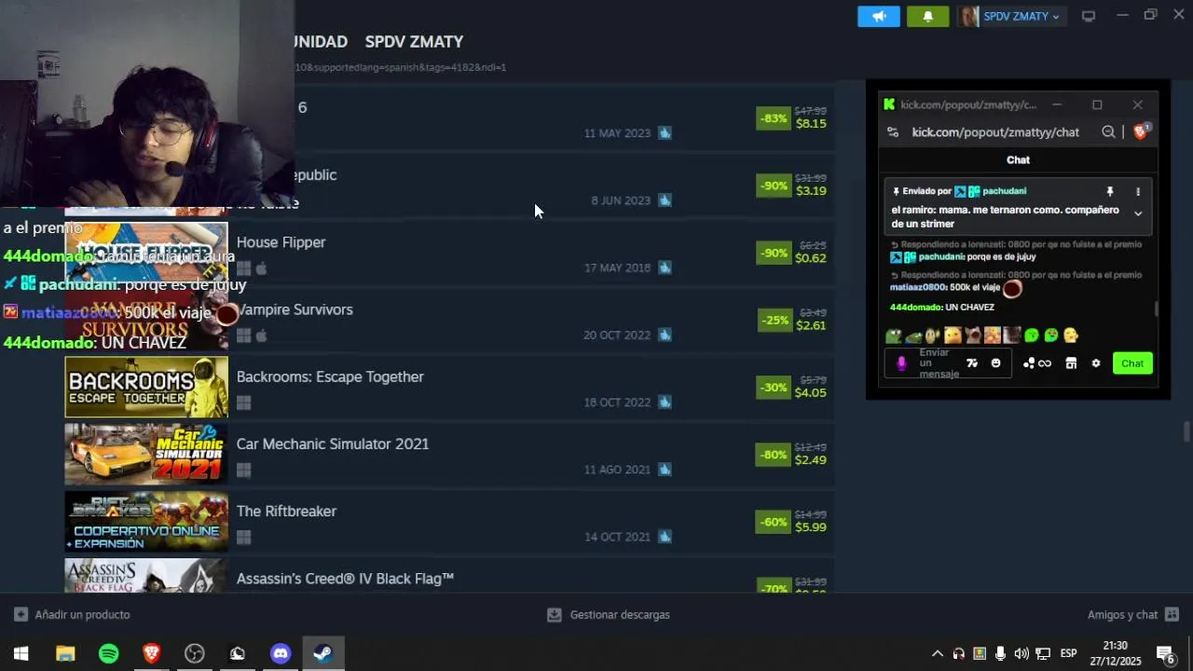Click Steam store page scrollbar
Image resolution: width=1193 pixels, height=671 pixels.
coord(1186,432)
